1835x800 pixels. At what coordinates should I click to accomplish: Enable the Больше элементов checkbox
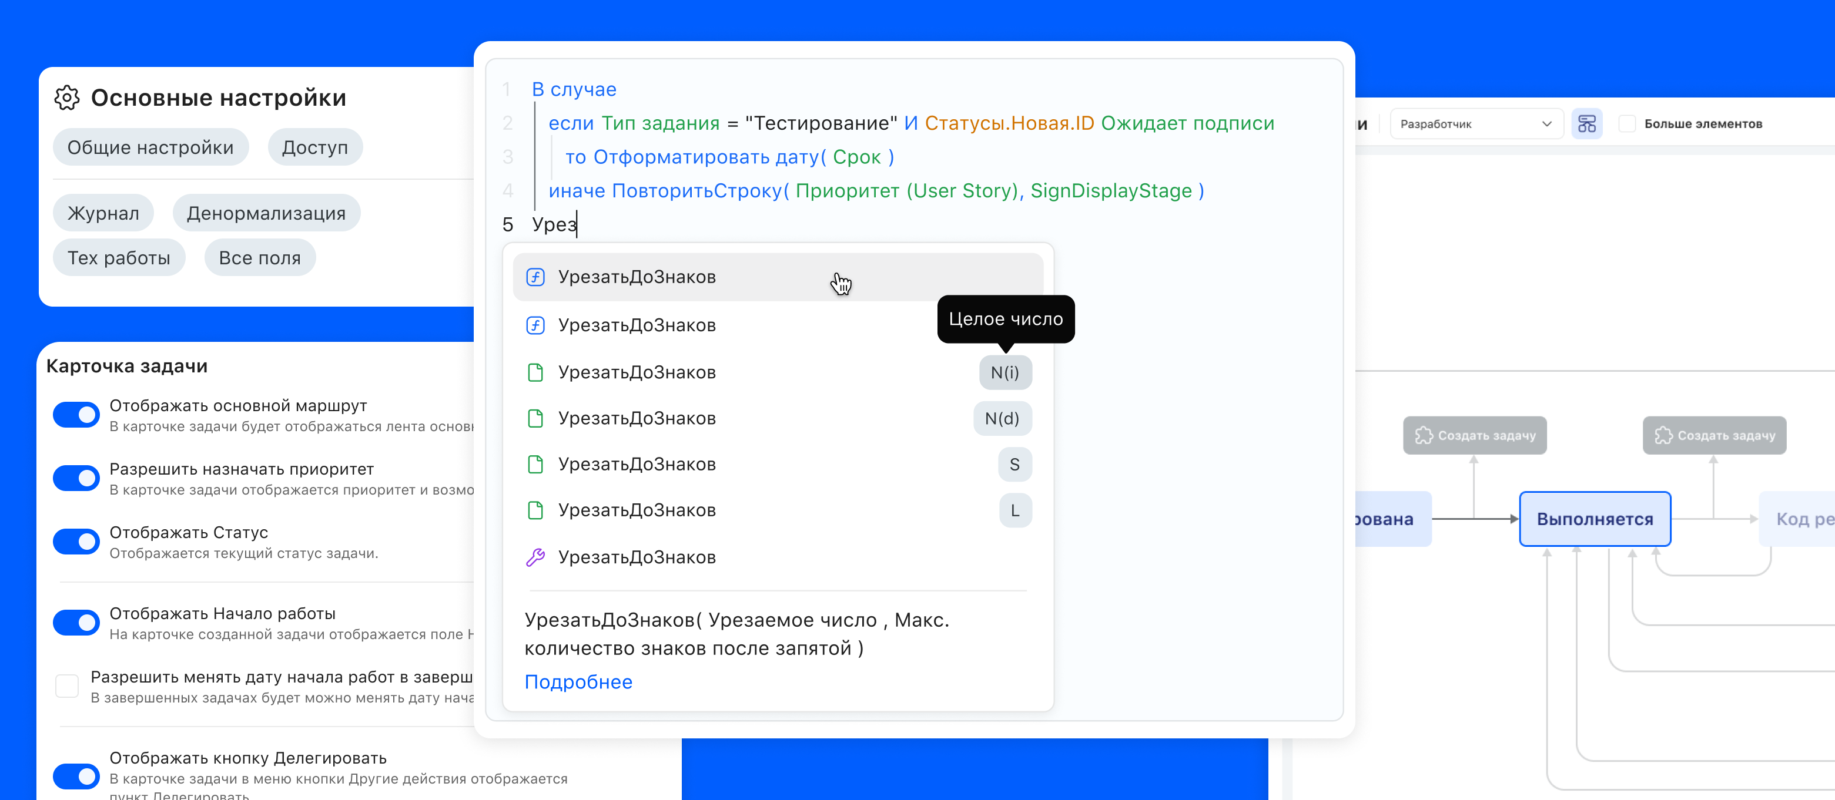point(1627,123)
